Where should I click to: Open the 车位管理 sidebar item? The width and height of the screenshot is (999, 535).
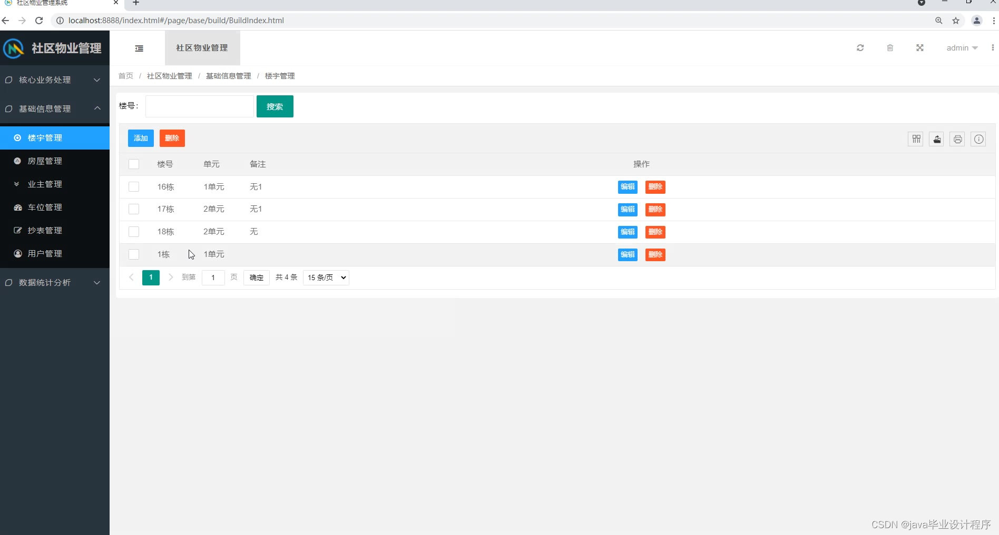[x=45, y=207]
